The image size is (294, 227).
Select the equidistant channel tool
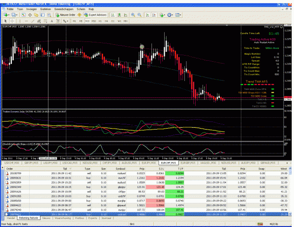(x=39, y=21)
